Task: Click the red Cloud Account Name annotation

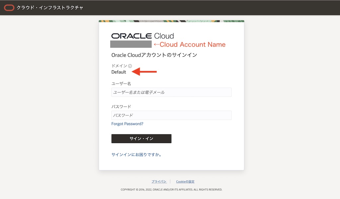Action: (x=189, y=44)
